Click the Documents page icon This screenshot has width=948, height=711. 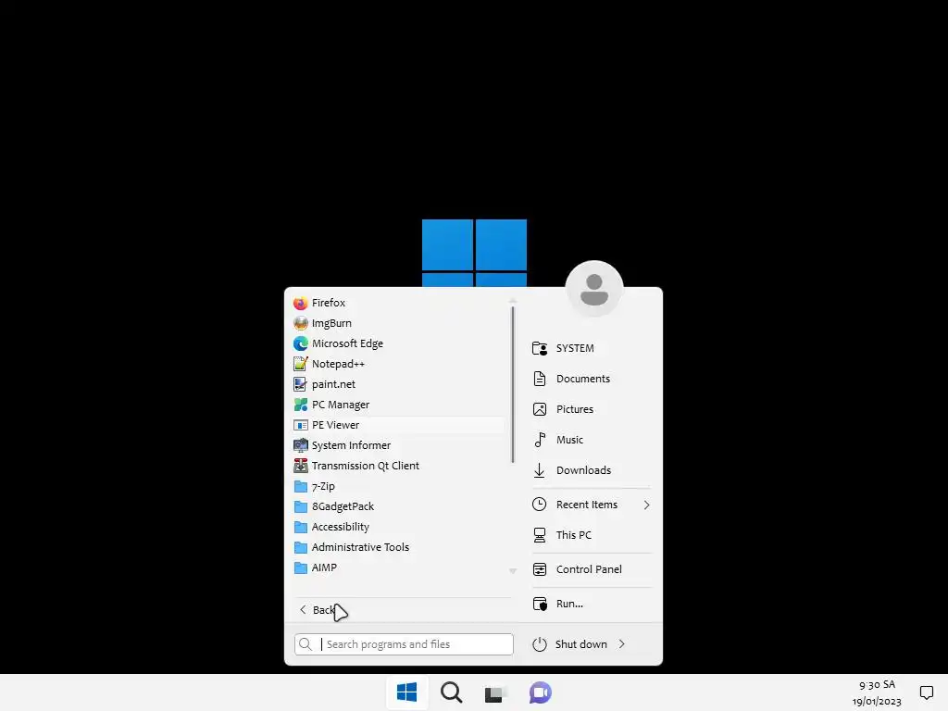coord(540,379)
